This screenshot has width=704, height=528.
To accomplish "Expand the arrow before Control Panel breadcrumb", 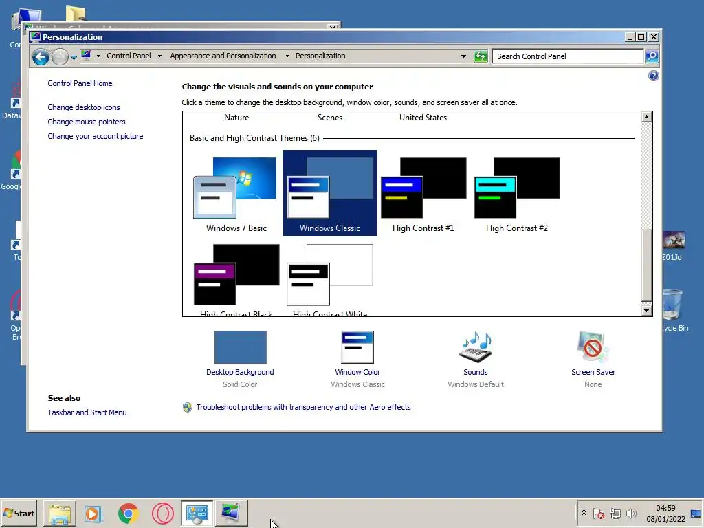I will tap(98, 56).
